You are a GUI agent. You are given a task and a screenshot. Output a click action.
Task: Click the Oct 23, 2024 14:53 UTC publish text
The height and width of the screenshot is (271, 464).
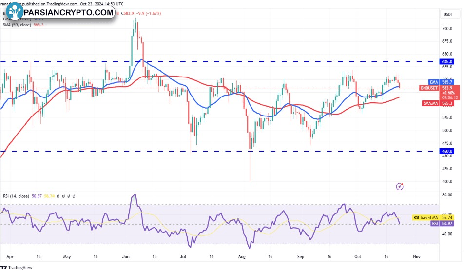(x=102, y=4)
